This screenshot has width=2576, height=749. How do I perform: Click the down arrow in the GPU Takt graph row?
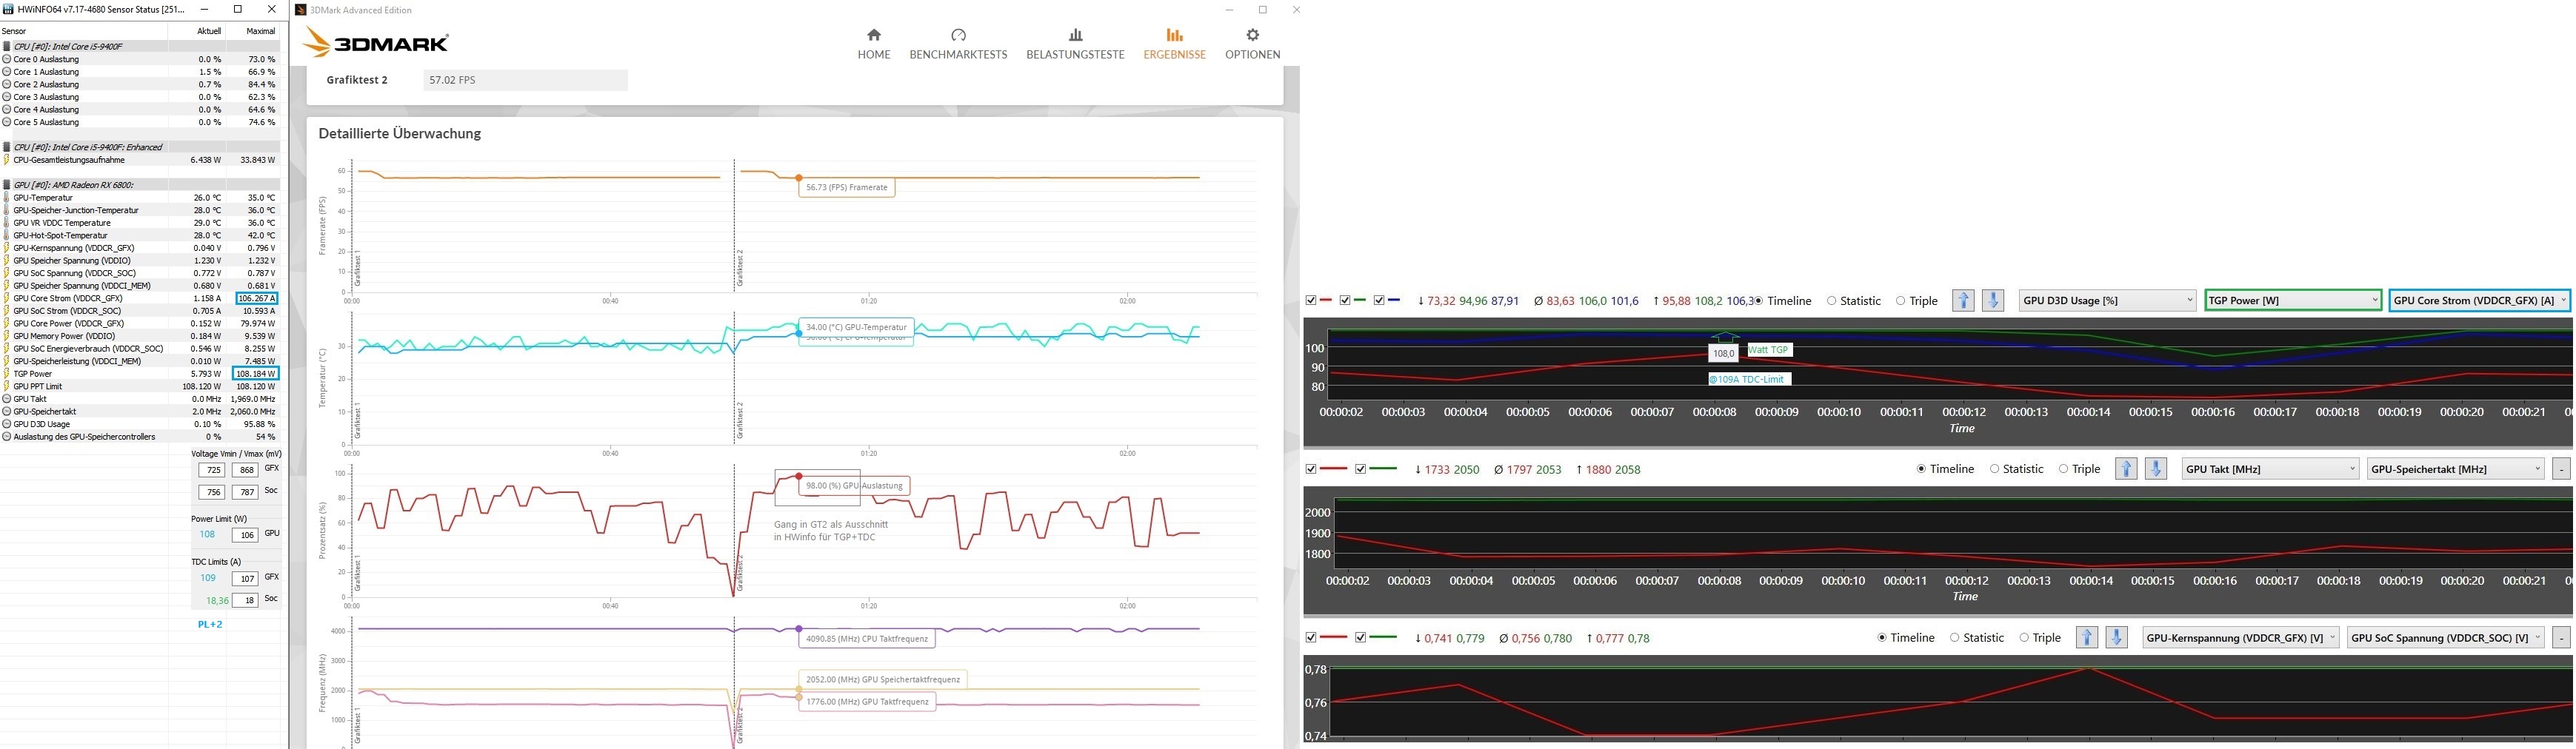click(2156, 469)
